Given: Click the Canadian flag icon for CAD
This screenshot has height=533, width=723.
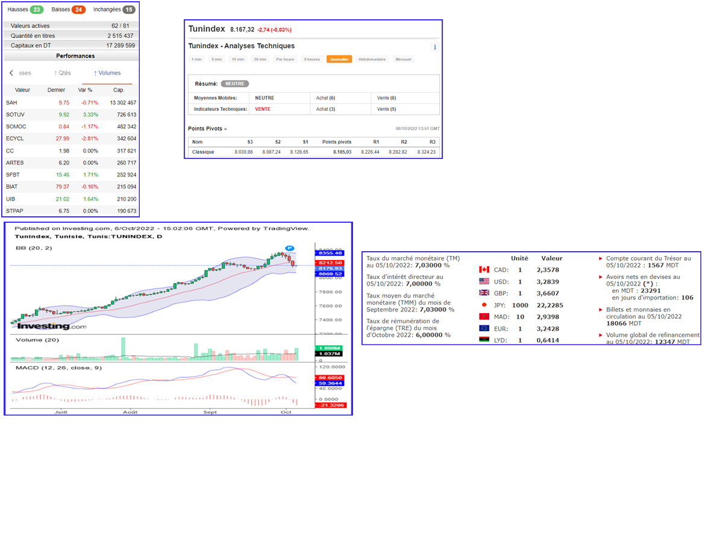Looking at the screenshot, I should point(483,270).
